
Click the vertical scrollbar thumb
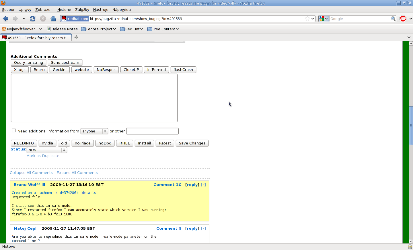click(x=411, y=125)
